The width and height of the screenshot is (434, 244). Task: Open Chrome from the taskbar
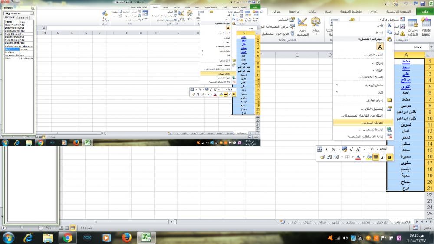(67, 237)
